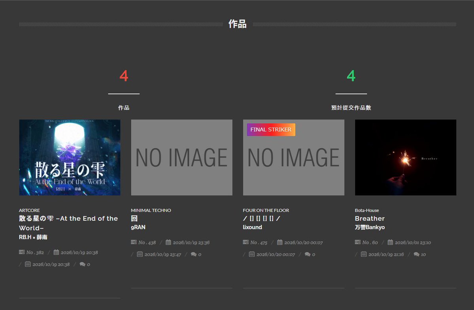Click the update calendar icon beside 2026/10/19 21:16
The width and height of the screenshot is (474, 310).
[x=364, y=254]
